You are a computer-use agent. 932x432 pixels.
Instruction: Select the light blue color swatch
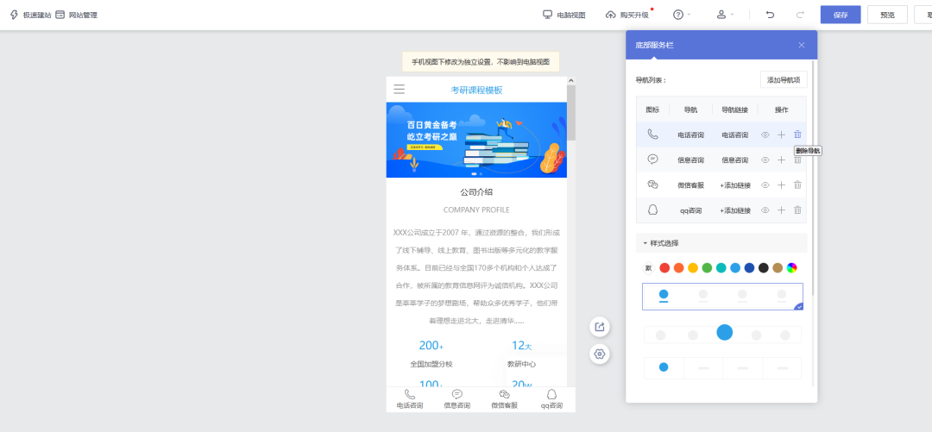(x=735, y=268)
